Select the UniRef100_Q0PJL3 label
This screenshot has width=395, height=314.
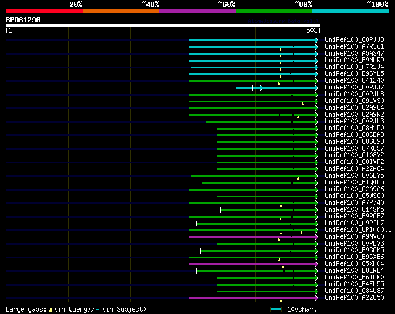point(354,121)
